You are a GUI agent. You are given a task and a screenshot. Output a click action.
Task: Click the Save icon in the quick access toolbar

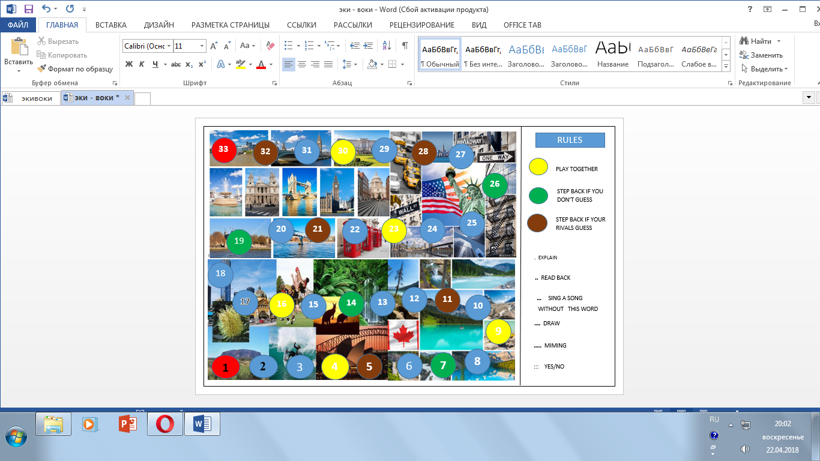pyautogui.click(x=29, y=9)
